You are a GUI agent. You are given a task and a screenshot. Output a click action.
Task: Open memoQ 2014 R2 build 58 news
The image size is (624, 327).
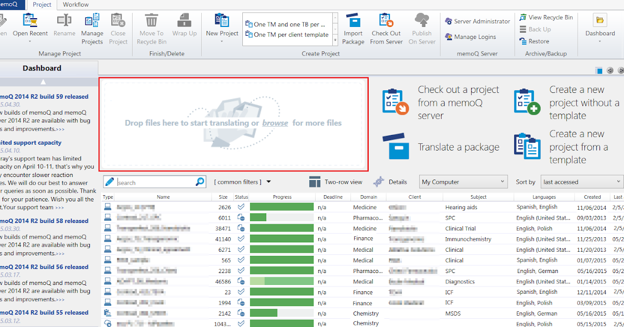(44, 221)
